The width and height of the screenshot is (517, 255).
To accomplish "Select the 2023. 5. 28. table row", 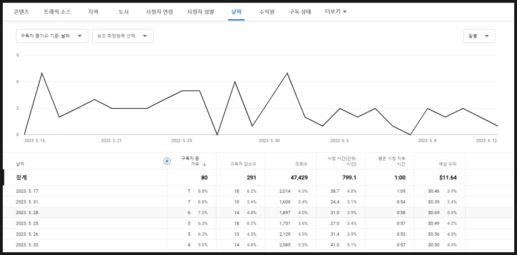I will pos(258,212).
